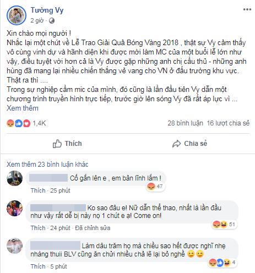
Task: Click the 2 giờ post timestamp
Action: point(37,20)
